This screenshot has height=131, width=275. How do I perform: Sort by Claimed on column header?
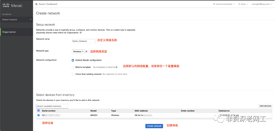coord(224,111)
